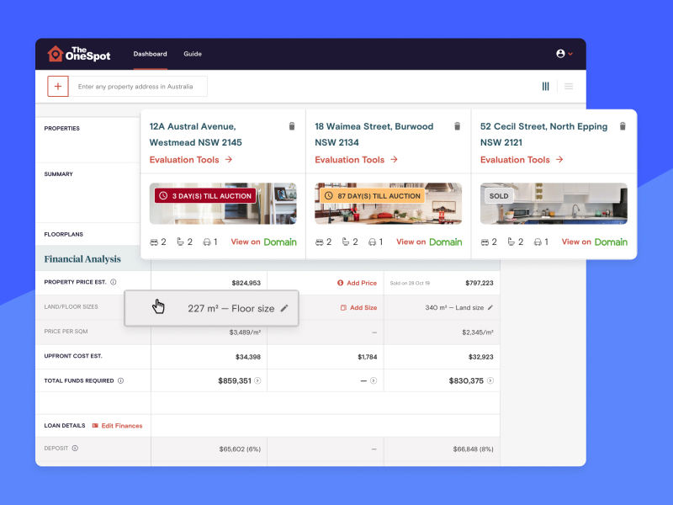
Task: Expand Waimea Street total funds breakdown
Action: tap(374, 381)
